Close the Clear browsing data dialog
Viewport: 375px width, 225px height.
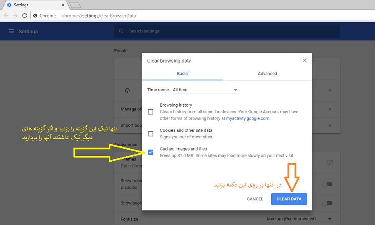305,60
